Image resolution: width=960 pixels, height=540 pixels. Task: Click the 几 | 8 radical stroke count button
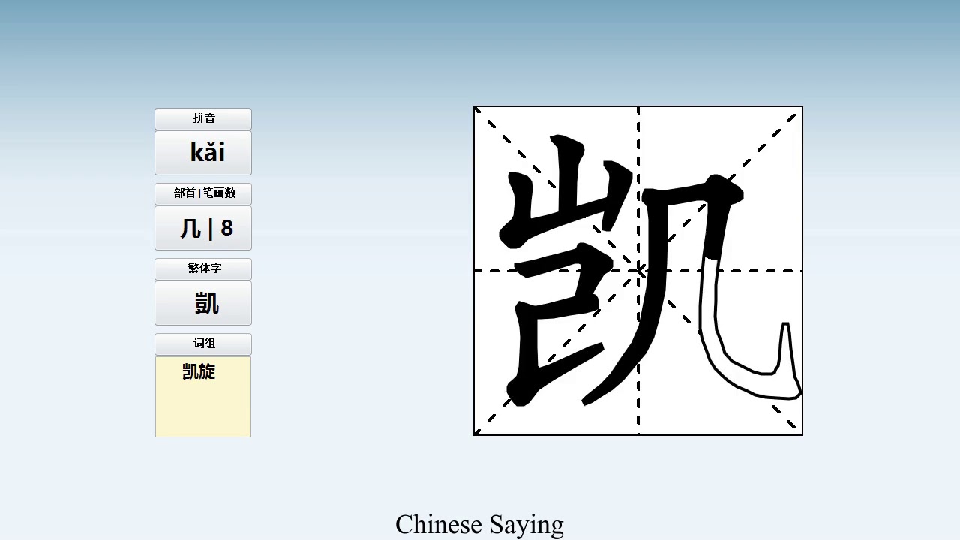coord(203,228)
